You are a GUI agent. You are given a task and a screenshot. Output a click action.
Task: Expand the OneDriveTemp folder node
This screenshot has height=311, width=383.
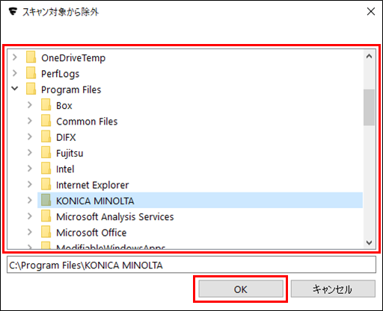coord(15,57)
